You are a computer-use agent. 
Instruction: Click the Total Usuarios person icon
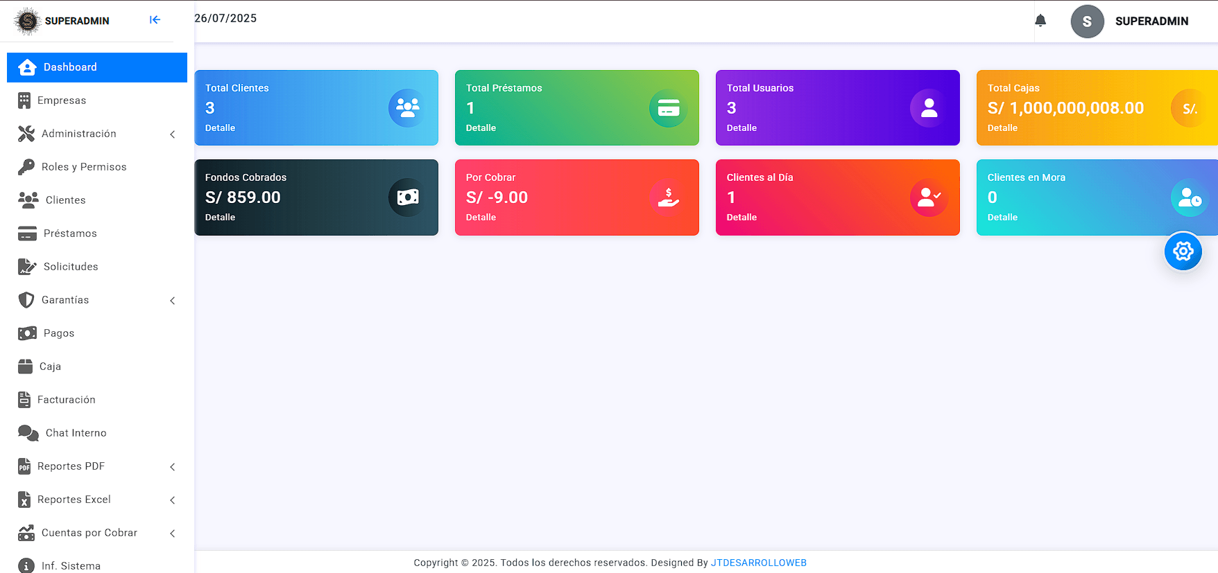click(929, 108)
